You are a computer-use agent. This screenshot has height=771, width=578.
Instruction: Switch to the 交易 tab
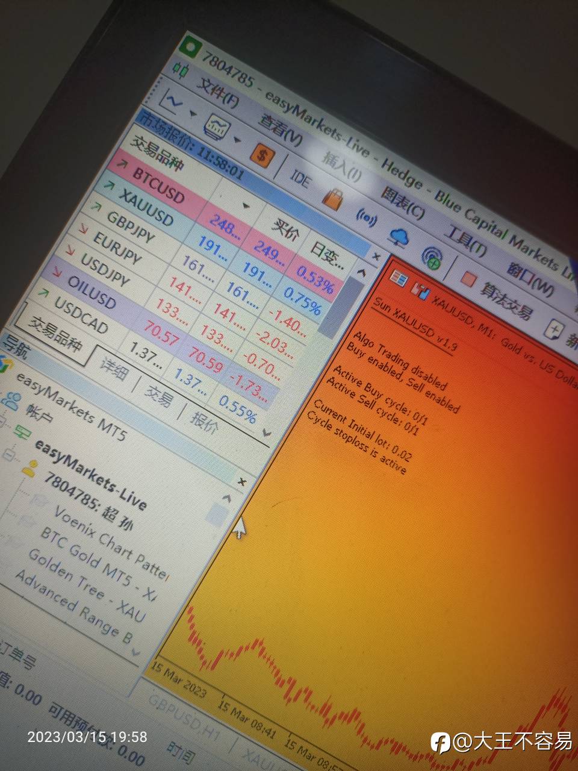coord(159,395)
